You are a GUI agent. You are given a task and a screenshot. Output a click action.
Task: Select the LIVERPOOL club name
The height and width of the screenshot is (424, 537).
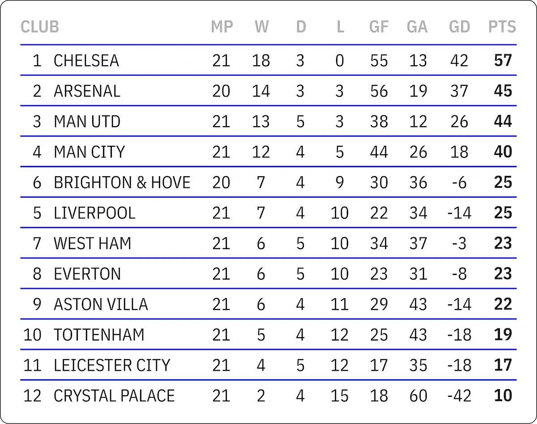click(x=94, y=212)
